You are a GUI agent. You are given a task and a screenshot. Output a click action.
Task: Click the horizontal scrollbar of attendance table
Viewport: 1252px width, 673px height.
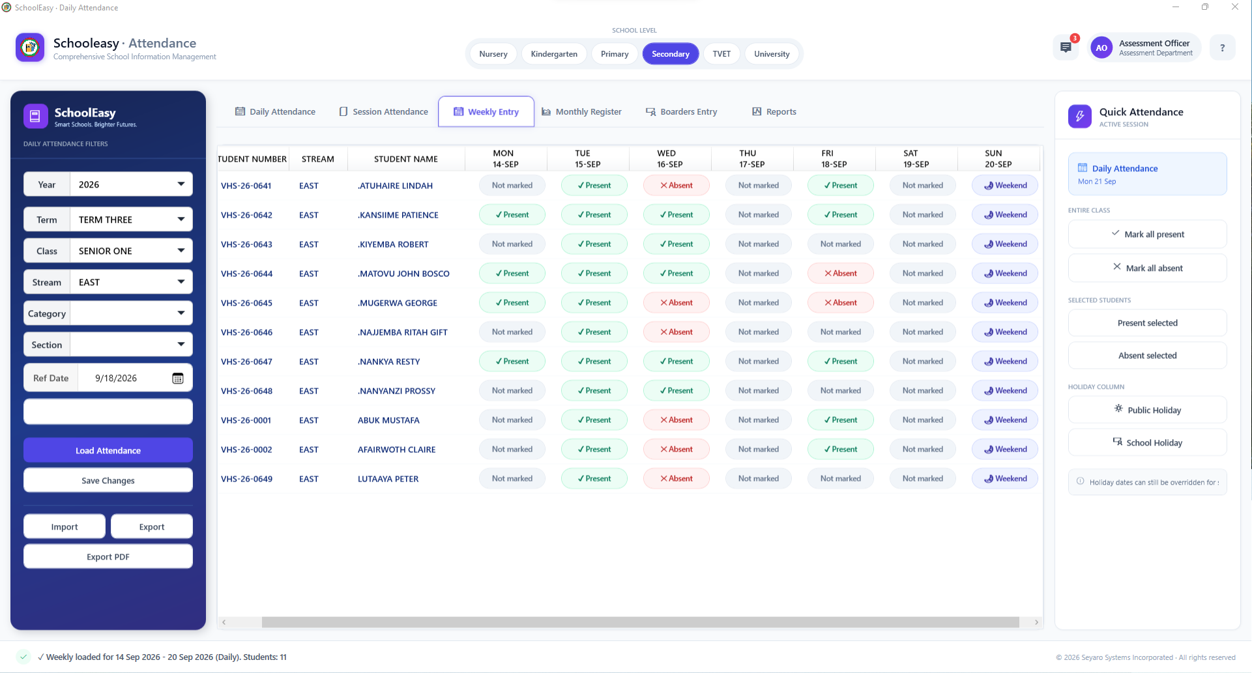[x=640, y=622]
